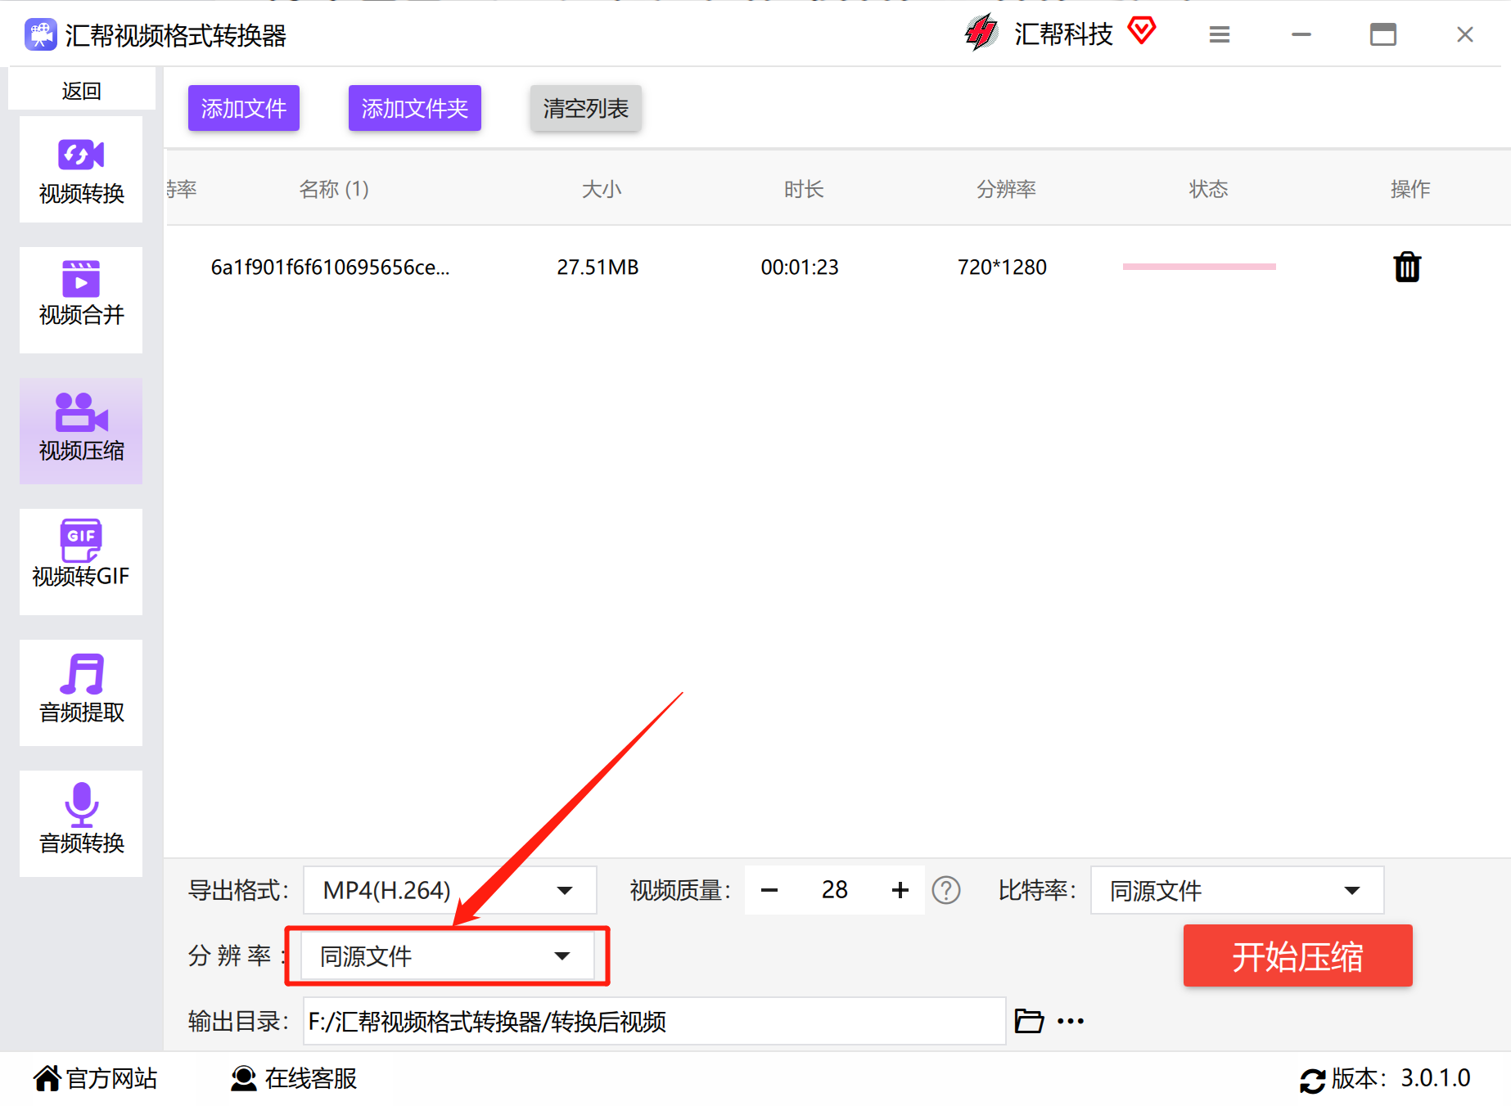Open 官方网站 official website link

[x=96, y=1078]
